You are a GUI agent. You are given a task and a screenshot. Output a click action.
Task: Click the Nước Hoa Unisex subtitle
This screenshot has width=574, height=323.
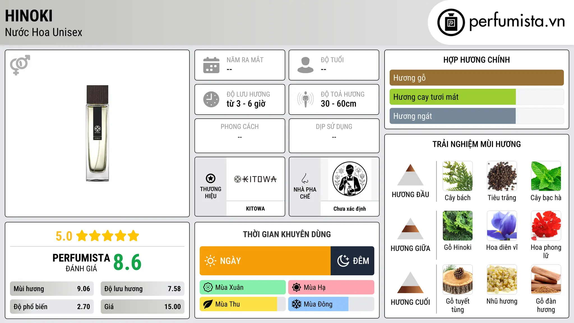[x=44, y=33]
